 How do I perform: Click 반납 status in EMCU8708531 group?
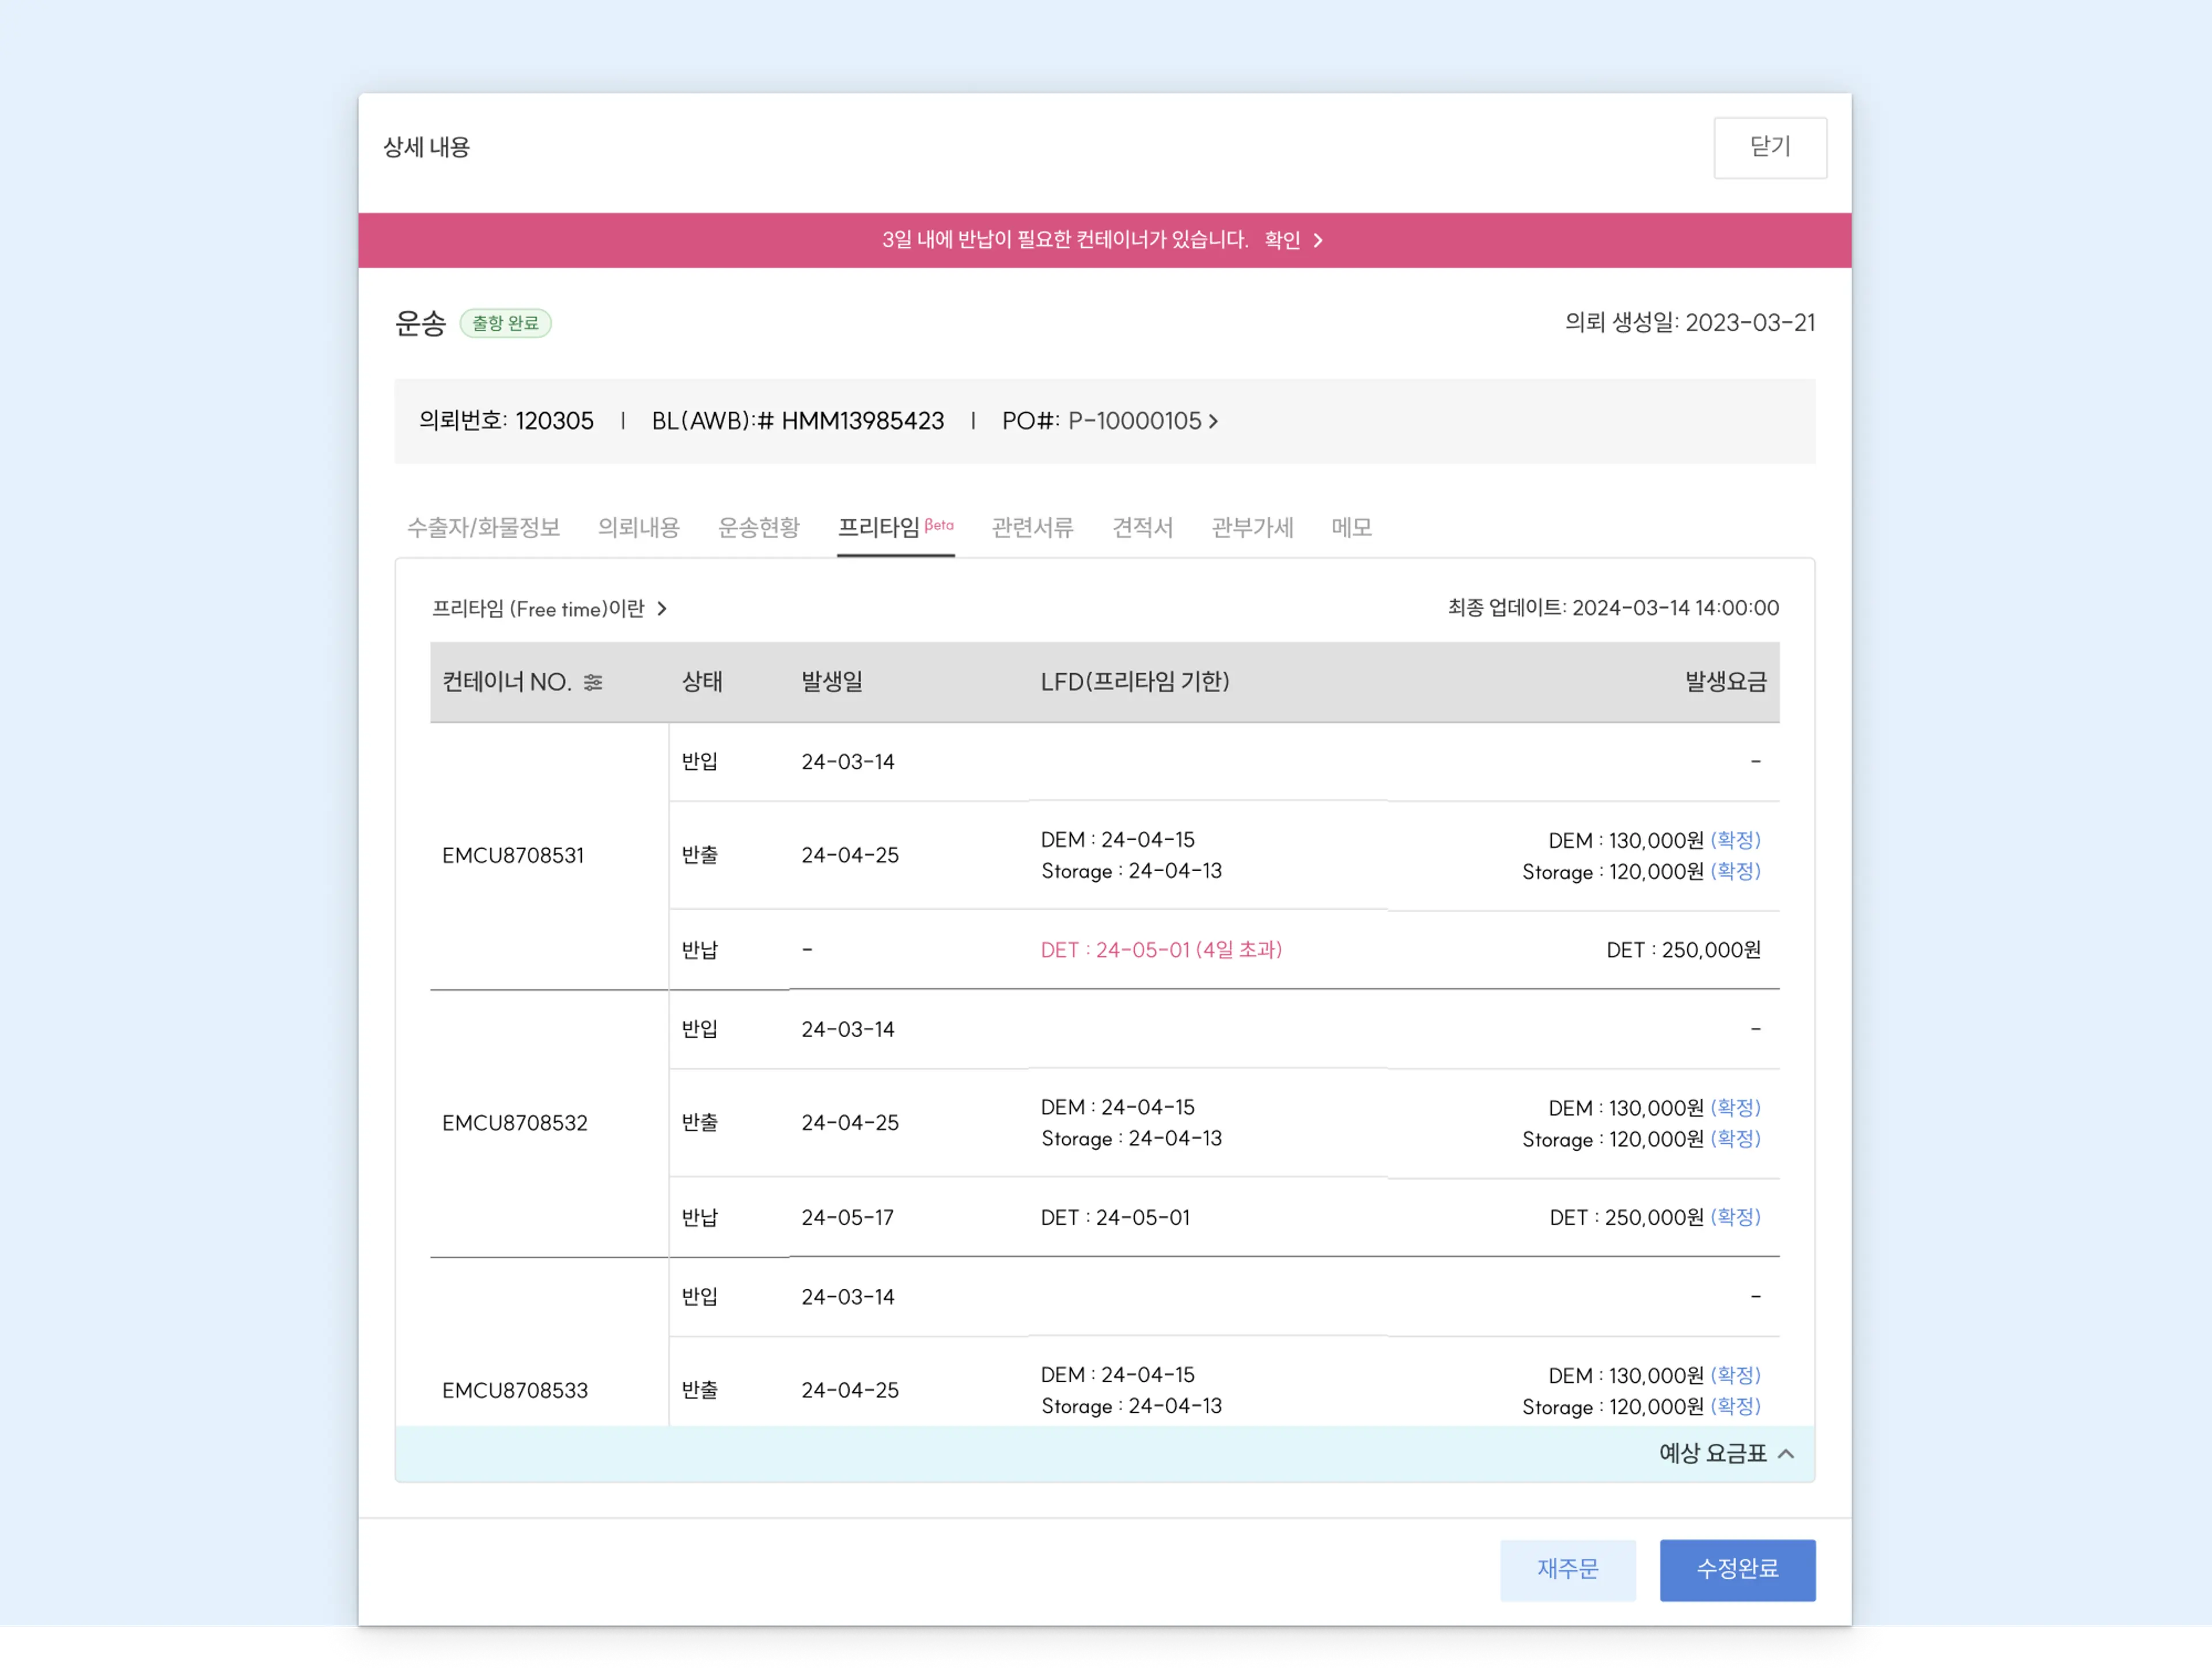(699, 950)
